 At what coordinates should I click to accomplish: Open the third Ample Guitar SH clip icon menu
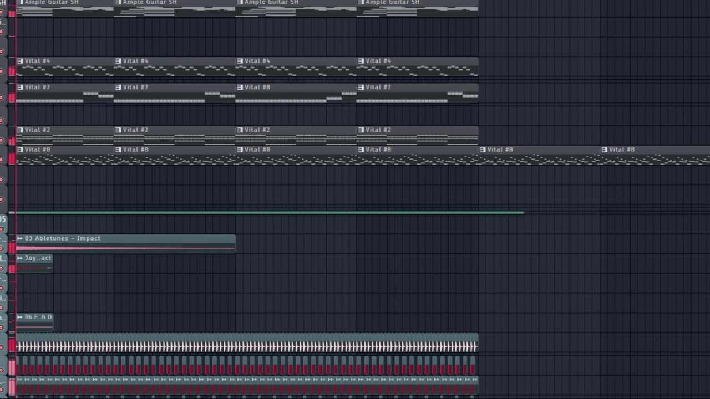pos(240,2)
